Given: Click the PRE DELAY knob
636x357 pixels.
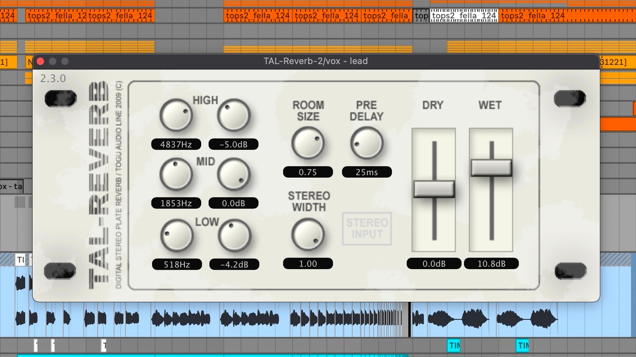Looking at the screenshot, I should [x=367, y=143].
